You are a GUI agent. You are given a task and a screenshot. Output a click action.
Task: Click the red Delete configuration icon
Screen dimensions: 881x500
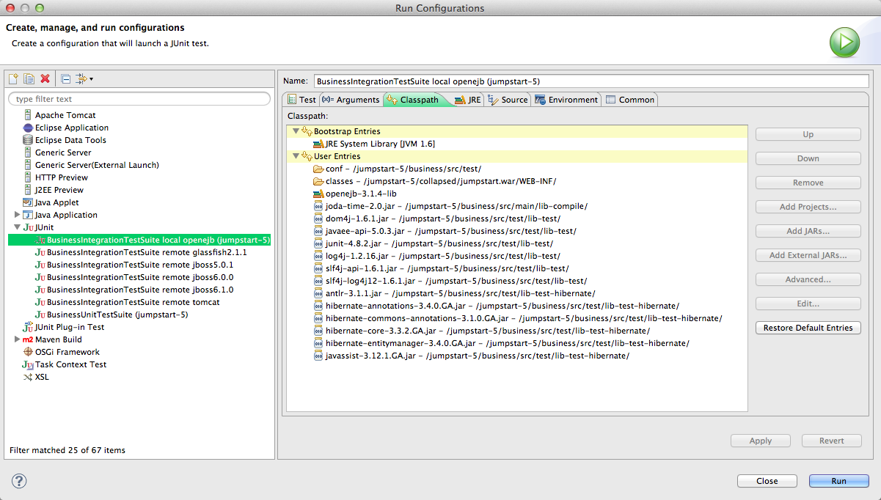click(x=45, y=78)
